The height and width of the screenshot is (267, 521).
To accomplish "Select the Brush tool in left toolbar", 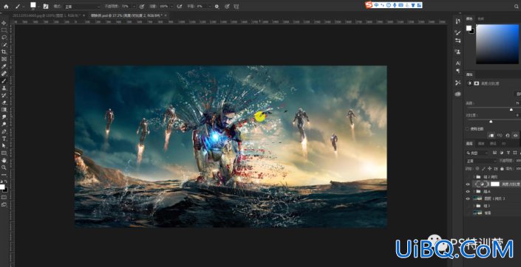I will coord(4,81).
